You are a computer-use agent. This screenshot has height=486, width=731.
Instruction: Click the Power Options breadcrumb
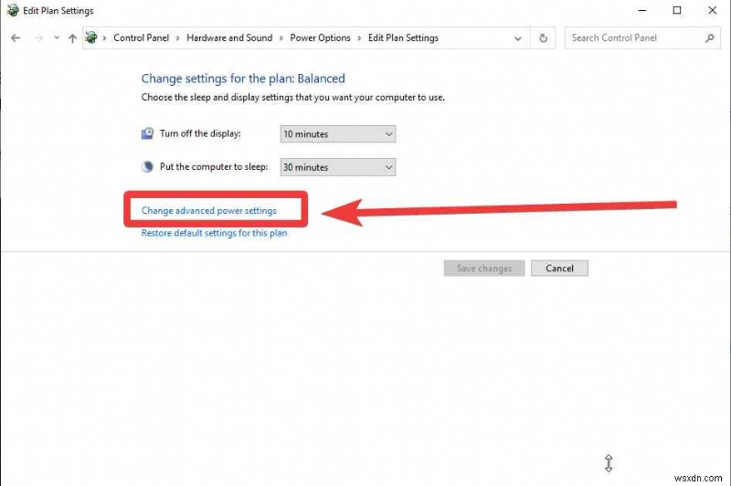321,37
